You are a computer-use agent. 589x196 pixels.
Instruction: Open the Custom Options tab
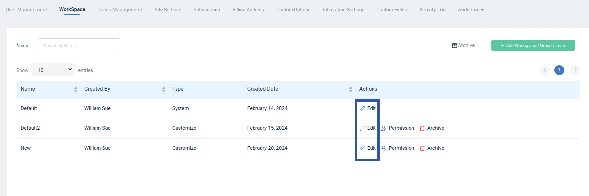[x=294, y=10]
